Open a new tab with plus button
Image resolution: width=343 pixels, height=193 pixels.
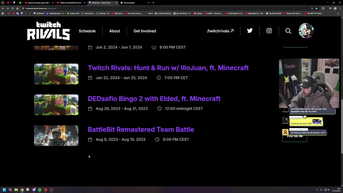(153, 3)
